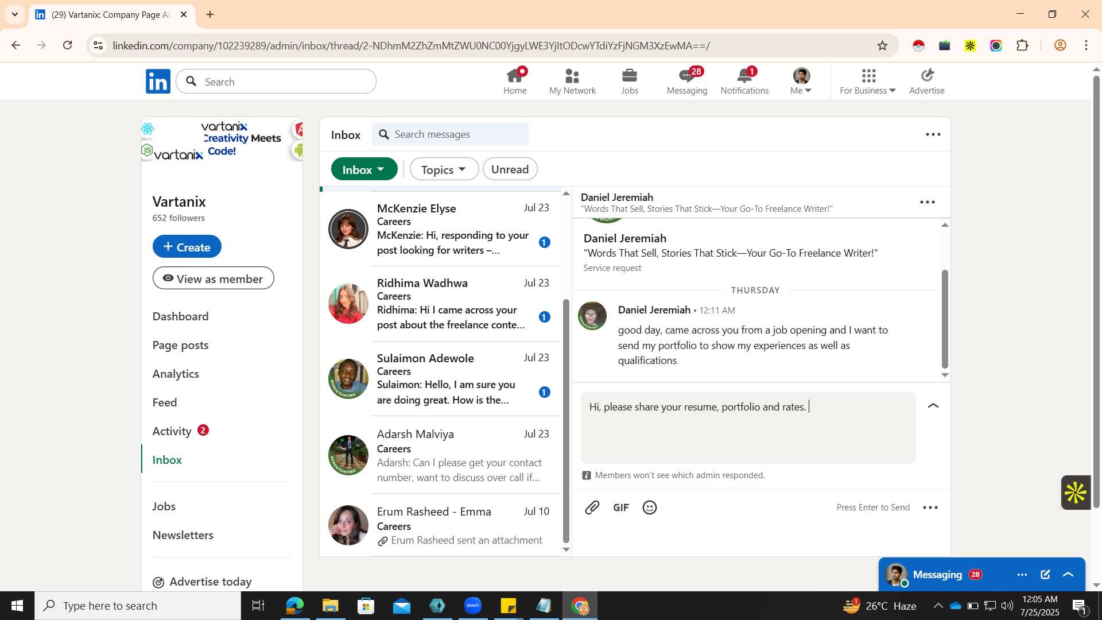Show hidden system tray icons

point(938,606)
